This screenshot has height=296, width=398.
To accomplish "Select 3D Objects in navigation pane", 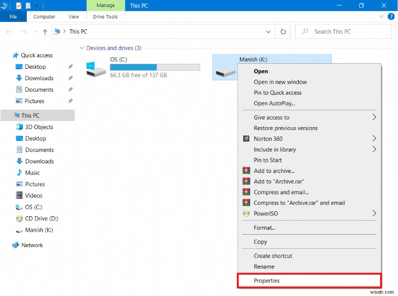I will [39, 127].
